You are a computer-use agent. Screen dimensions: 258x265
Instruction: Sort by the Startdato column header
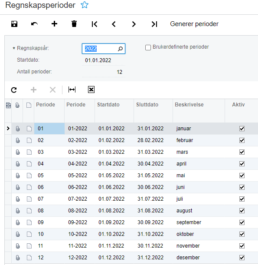coord(108,105)
